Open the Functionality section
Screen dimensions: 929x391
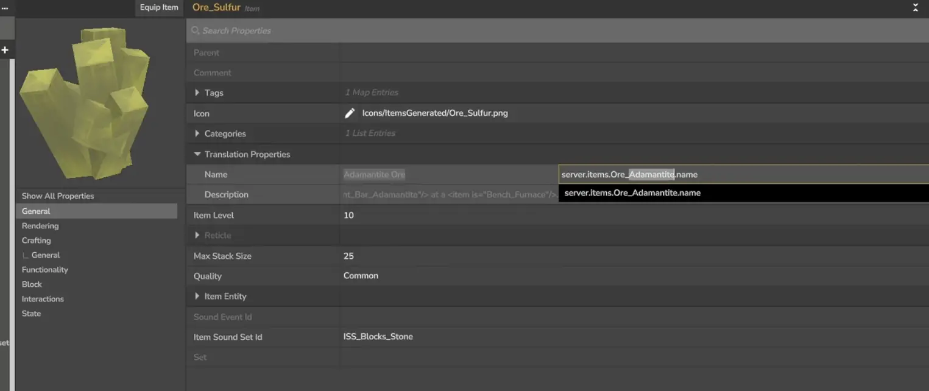(45, 270)
